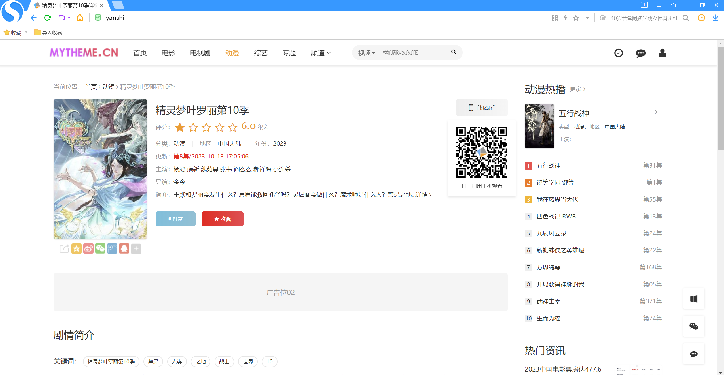
Task: Expand the 频道 channel menu
Action: coord(320,53)
